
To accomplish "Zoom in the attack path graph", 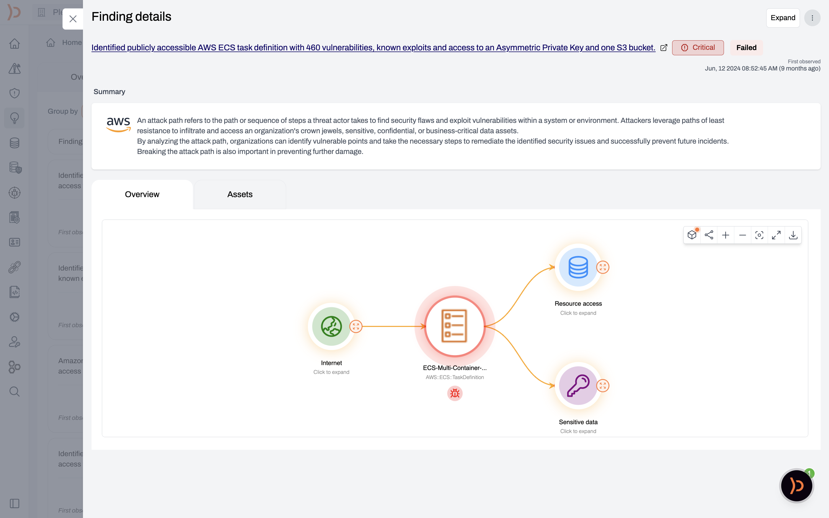I will [x=726, y=235].
